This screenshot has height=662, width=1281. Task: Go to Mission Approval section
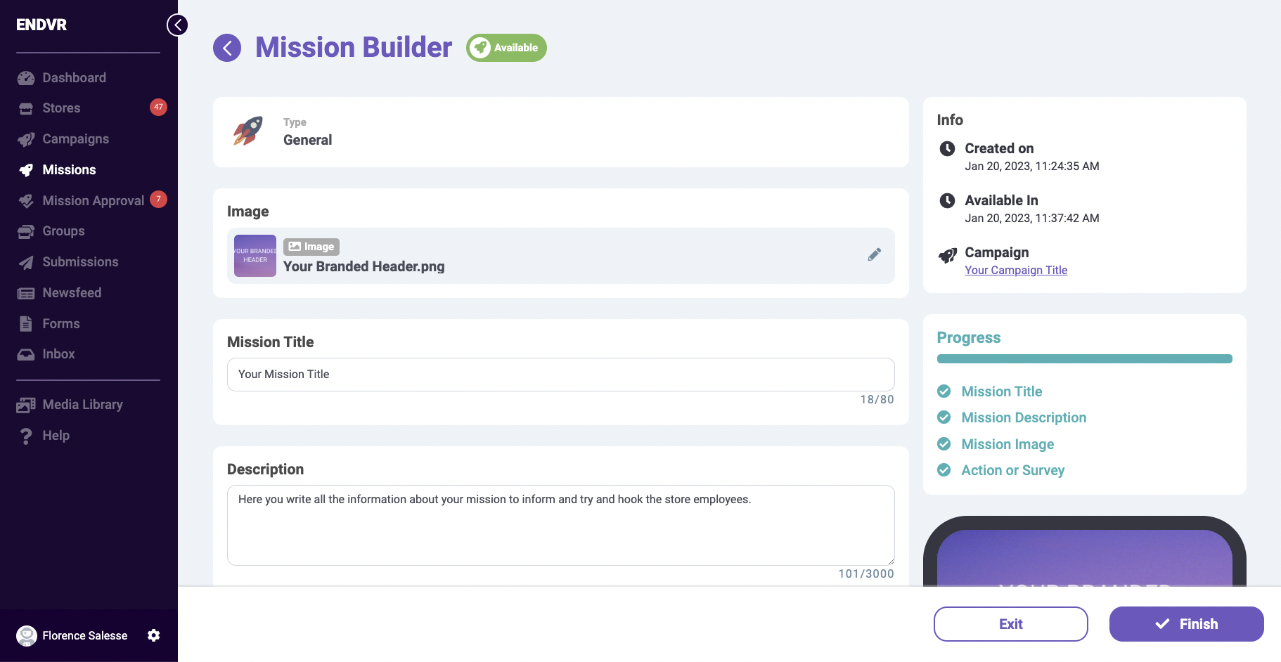click(x=93, y=201)
